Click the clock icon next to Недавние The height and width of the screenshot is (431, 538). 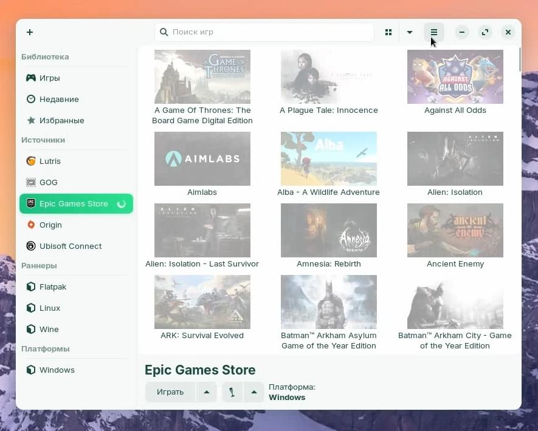31,99
